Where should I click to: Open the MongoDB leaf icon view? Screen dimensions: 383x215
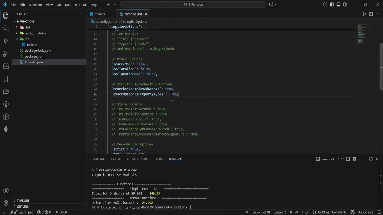6,129
